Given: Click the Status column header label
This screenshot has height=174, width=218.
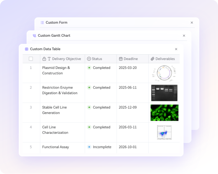Looking at the screenshot, I should (97, 59).
